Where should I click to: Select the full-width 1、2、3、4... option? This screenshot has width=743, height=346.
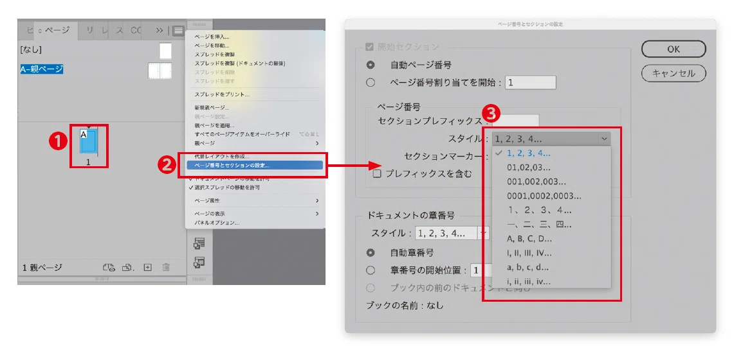(552, 211)
